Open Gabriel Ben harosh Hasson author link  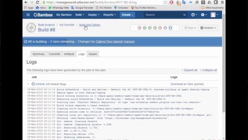tap(115, 42)
